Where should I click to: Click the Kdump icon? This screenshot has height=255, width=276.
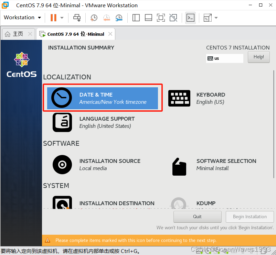(x=179, y=203)
